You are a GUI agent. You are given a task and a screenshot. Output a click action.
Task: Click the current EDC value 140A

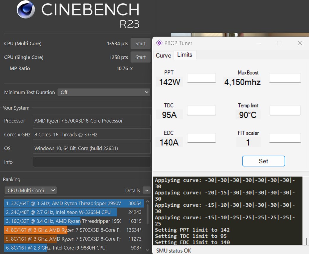pos(169,142)
